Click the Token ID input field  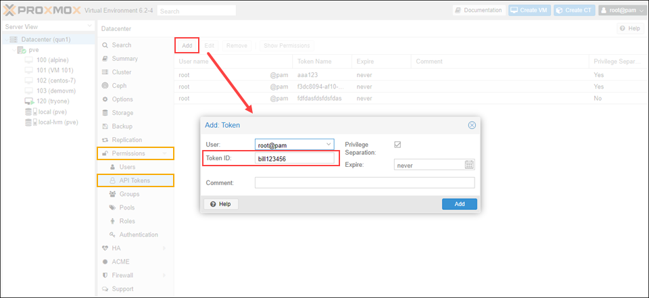[294, 158]
